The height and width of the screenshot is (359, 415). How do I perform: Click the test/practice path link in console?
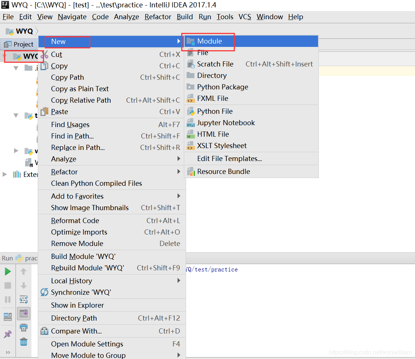click(212, 269)
